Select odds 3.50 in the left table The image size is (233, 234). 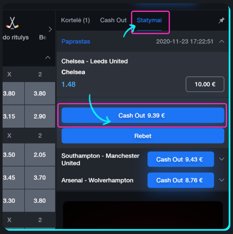pos(13,154)
